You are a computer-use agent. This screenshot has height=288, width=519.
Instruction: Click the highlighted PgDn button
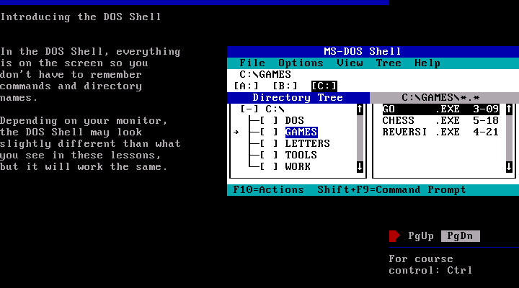point(460,235)
